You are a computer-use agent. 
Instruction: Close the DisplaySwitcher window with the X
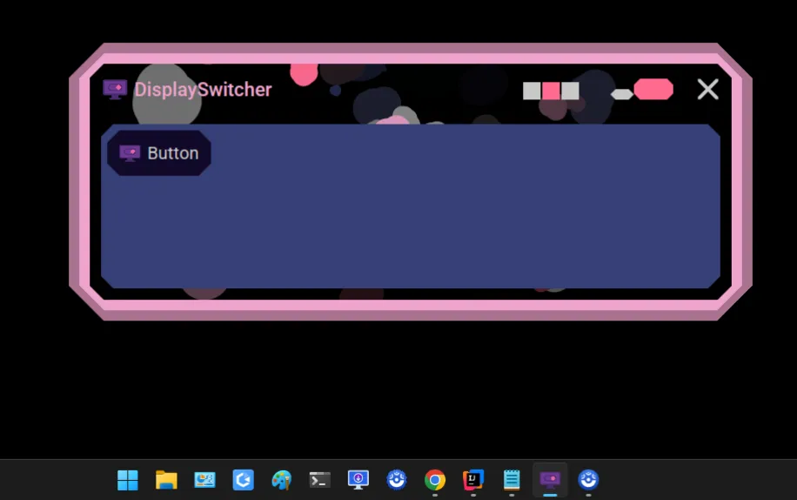(x=707, y=90)
